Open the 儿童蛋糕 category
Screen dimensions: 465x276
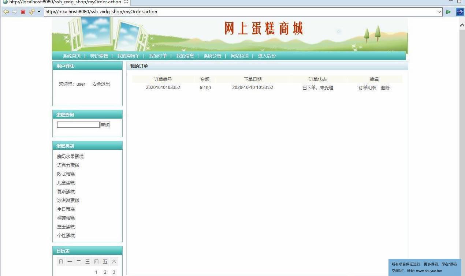pos(66,183)
